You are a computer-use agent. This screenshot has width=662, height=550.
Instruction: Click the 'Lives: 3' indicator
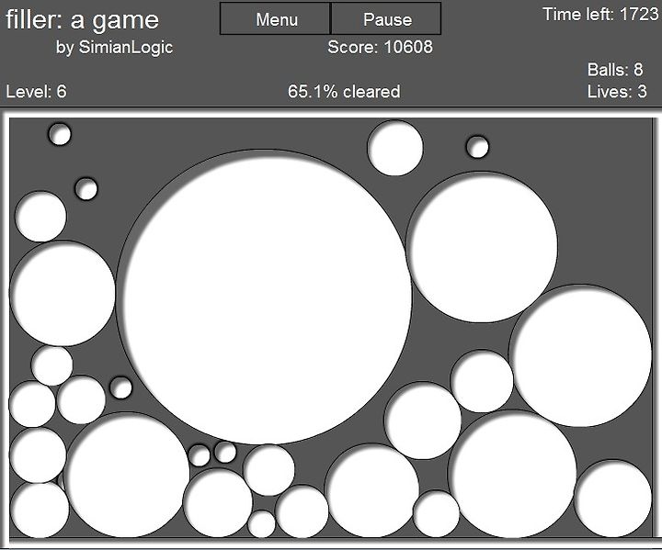coord(617,91)
